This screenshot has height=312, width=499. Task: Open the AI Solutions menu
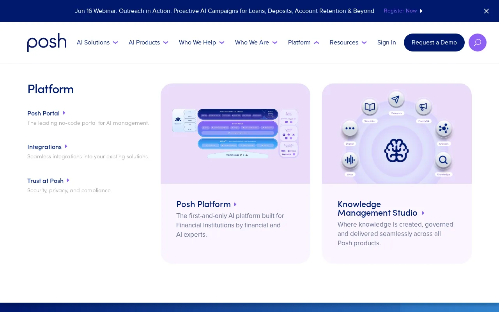point(93,43)
